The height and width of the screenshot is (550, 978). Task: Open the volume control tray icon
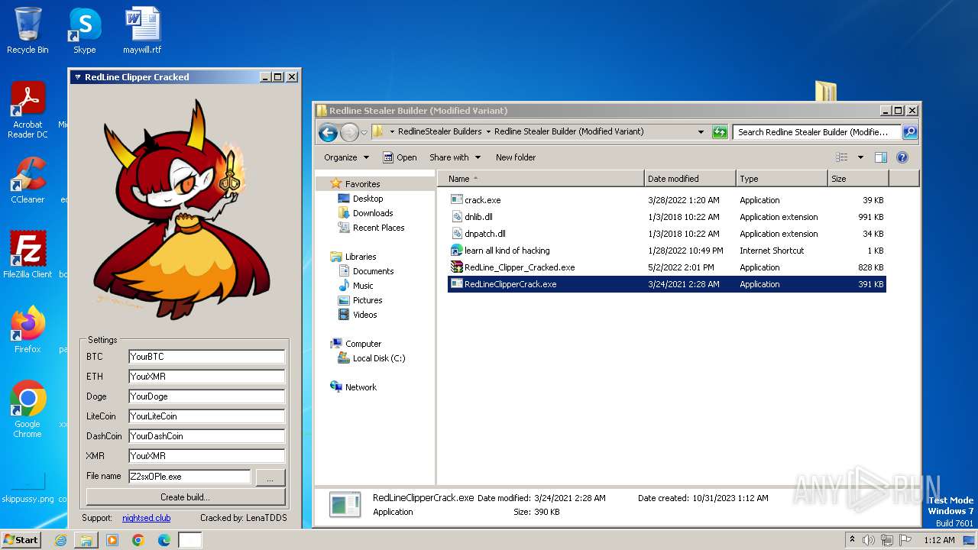[869, 540]
